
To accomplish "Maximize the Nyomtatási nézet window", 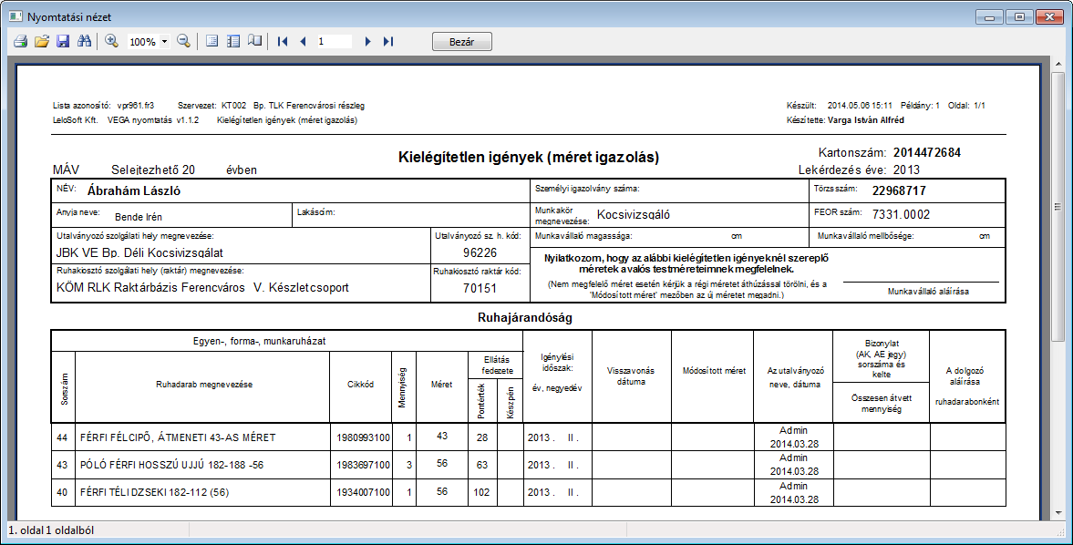I will pyautogui.click(x=1019, y=16).
